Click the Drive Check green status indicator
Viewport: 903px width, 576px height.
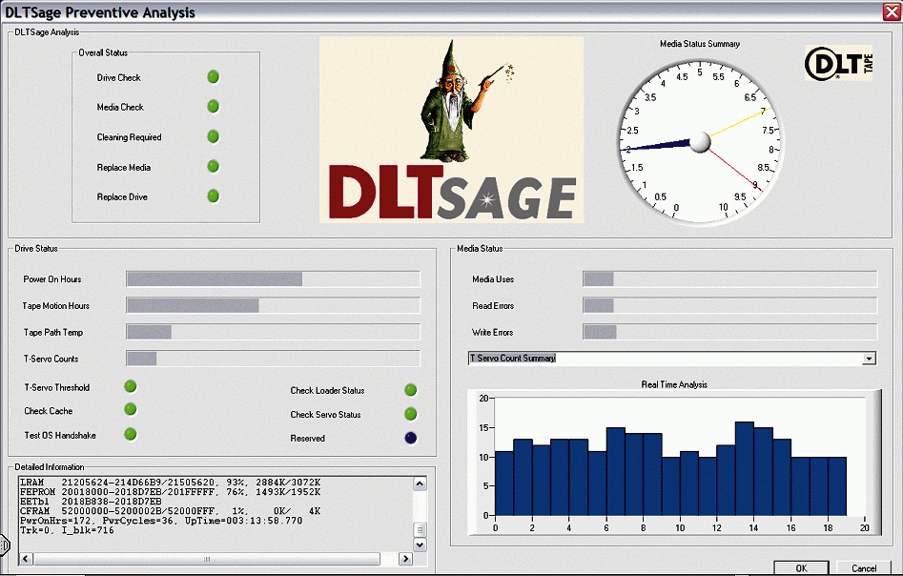coord(213,76)
